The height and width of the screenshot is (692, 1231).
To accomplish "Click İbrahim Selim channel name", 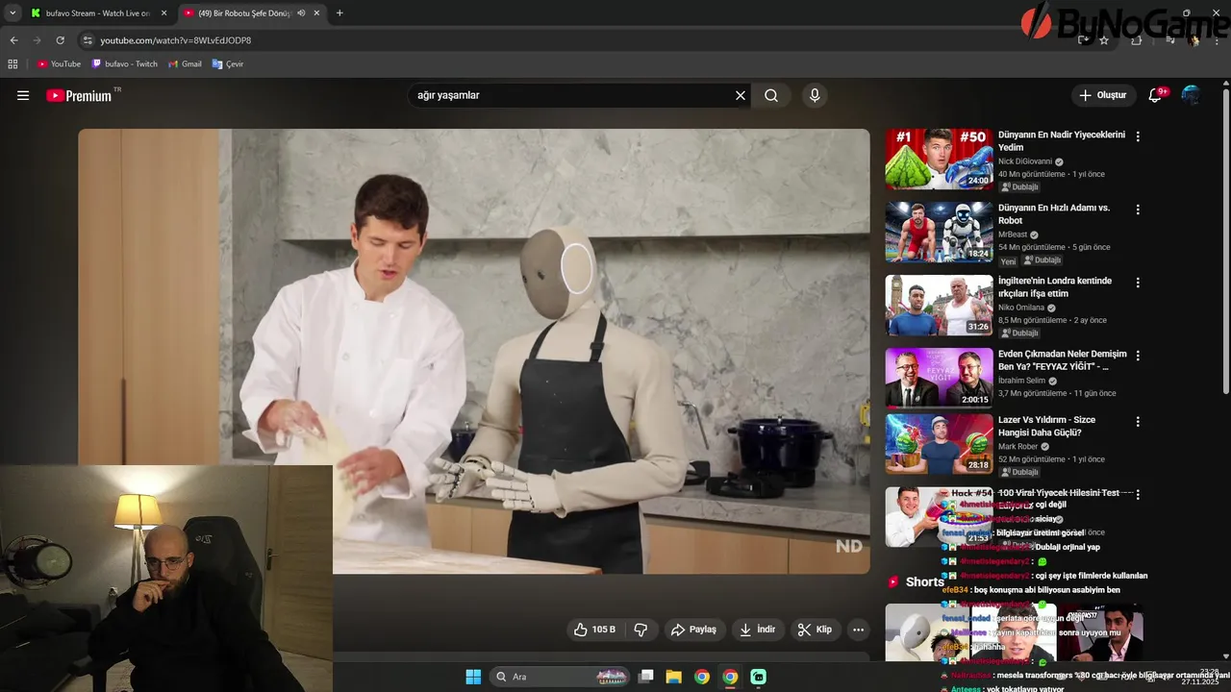I will [1021, 381].
